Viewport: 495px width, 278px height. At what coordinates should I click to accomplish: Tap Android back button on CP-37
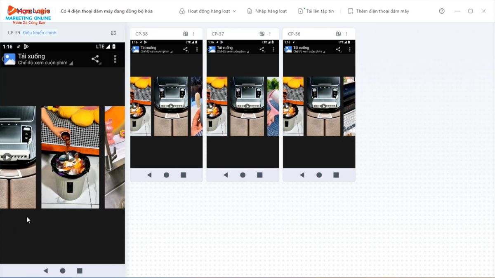[226, 175]
